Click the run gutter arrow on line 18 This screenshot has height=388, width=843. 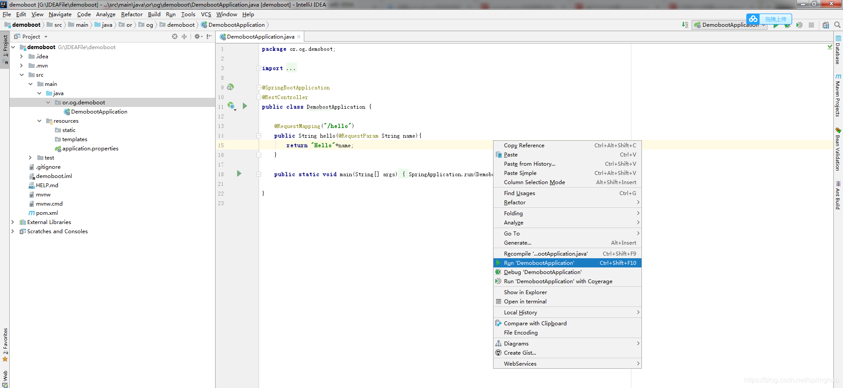click(x=239, y=174)
